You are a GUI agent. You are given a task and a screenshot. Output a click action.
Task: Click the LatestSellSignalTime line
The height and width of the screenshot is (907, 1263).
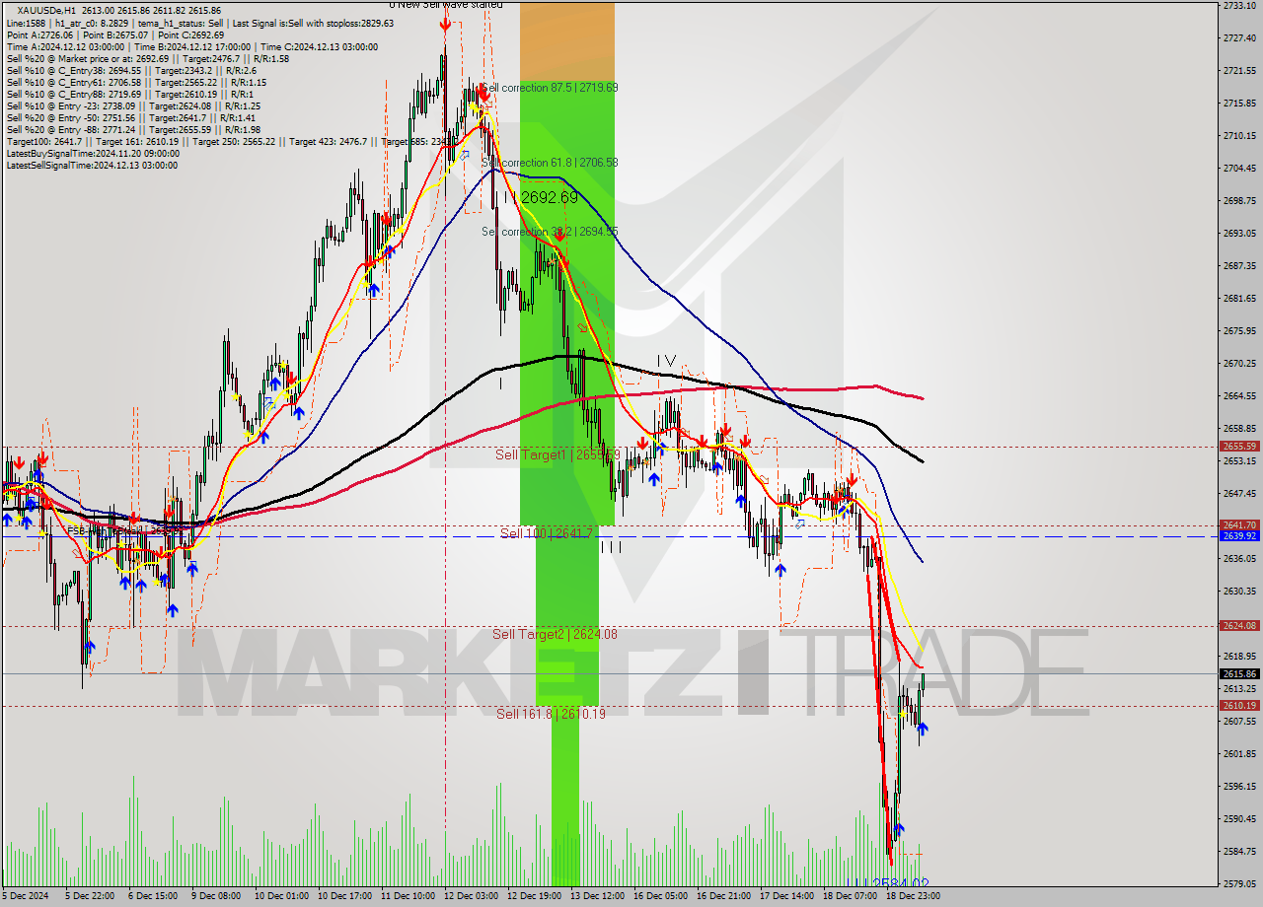point(92,165)
